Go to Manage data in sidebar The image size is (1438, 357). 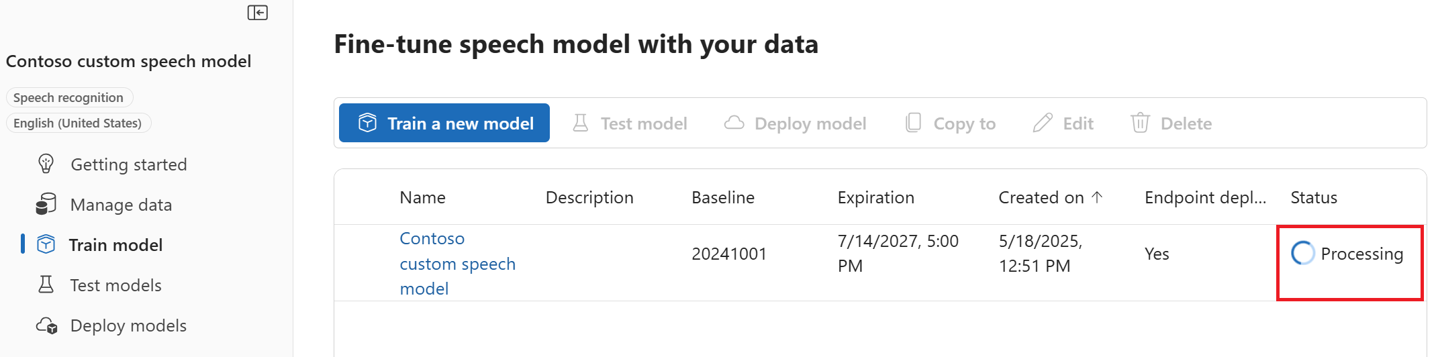pos(121,205)
